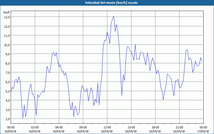214x134 pixels.
Task: Click the 5,0 y-axis value
Action: [8, 91]
